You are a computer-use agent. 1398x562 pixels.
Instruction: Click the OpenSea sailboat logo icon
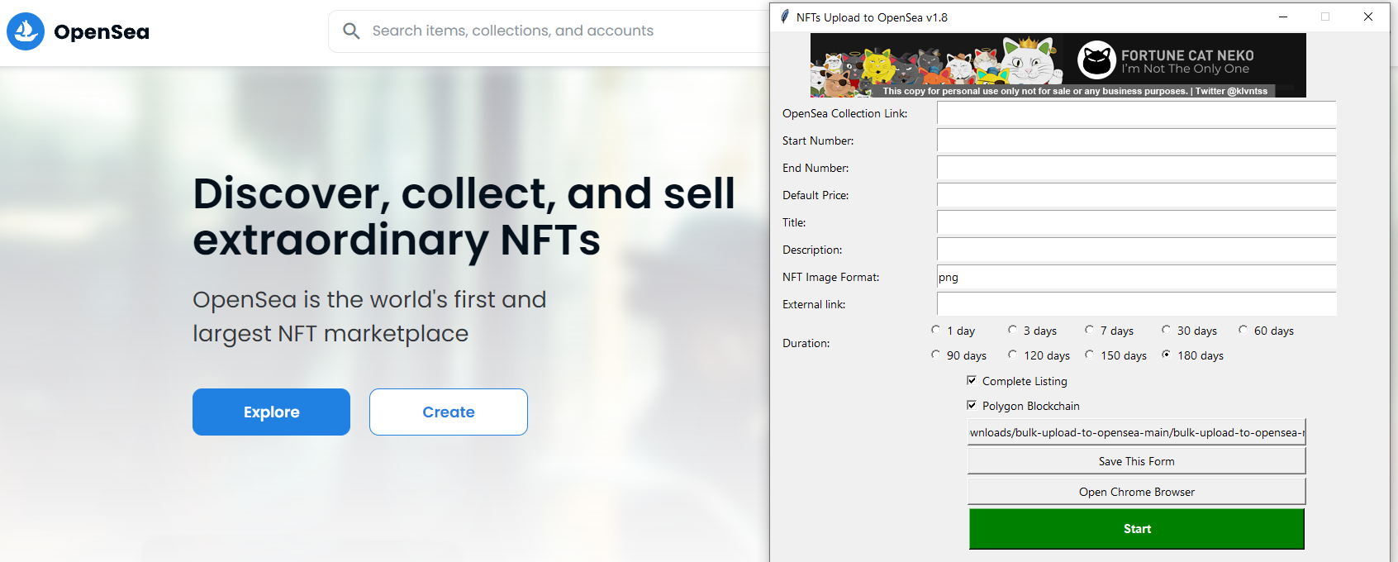(26, 31)
